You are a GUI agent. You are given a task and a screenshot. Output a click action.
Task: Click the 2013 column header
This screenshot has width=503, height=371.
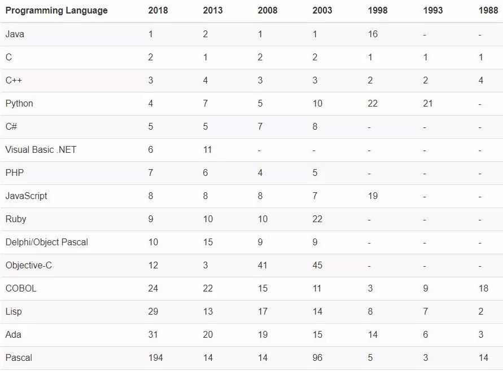[213, 11]
